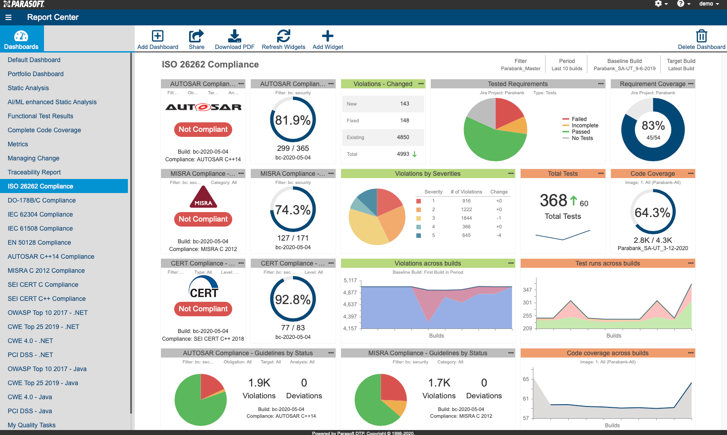The image size is (727, 435).
Task: Click the Fixed violations count 148
Action: pos(405,121)
